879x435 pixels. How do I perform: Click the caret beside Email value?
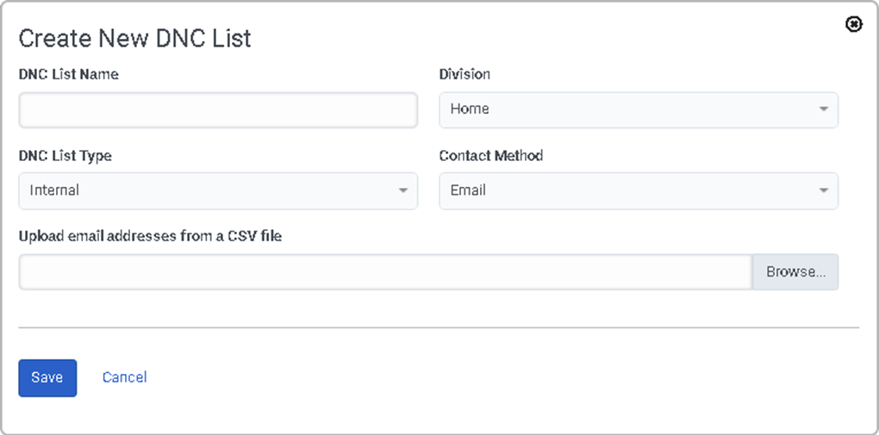[823, 191]
